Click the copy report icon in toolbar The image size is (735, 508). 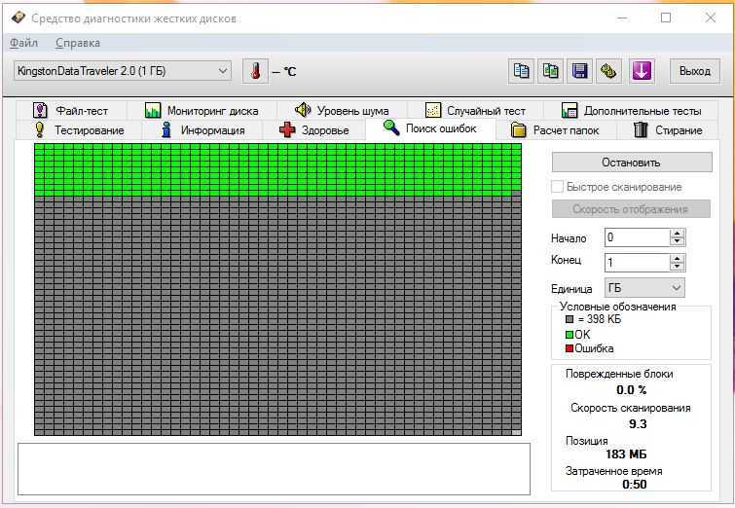pos(521,72)
